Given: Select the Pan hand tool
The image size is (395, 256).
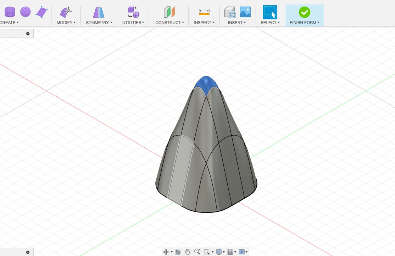Looking at the screenshot, I should tap(188, 252).
